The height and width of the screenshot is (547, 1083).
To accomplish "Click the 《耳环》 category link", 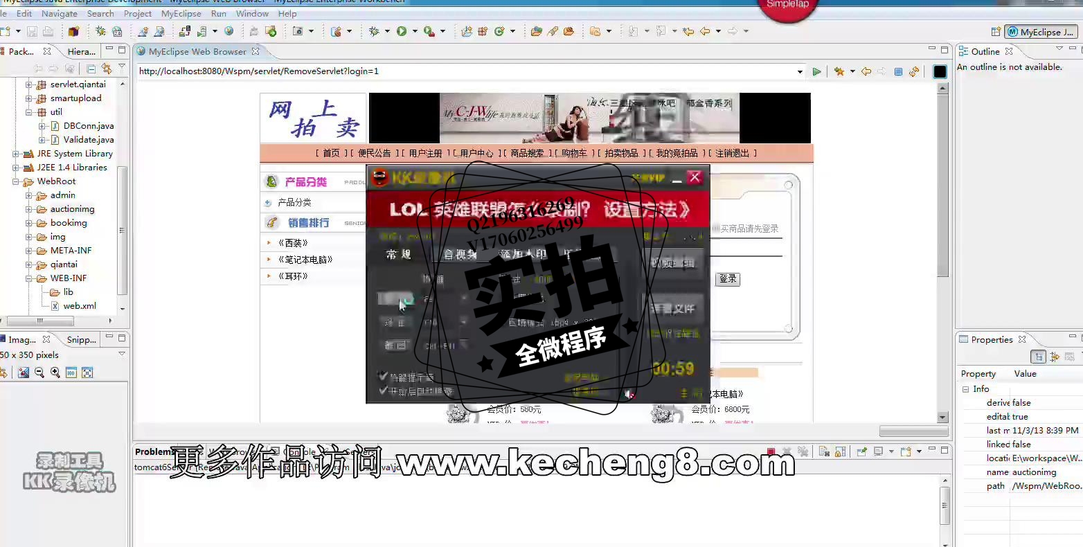I will (x=293, y=276).
